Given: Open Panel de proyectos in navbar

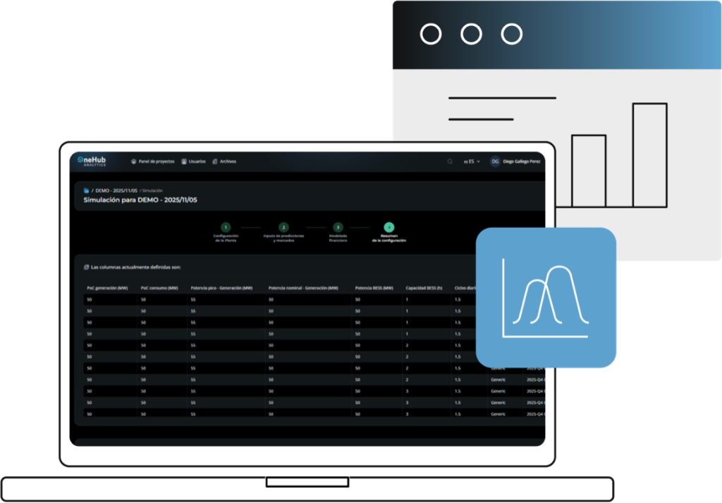Looking at the screenshot, I should [153, 162].
